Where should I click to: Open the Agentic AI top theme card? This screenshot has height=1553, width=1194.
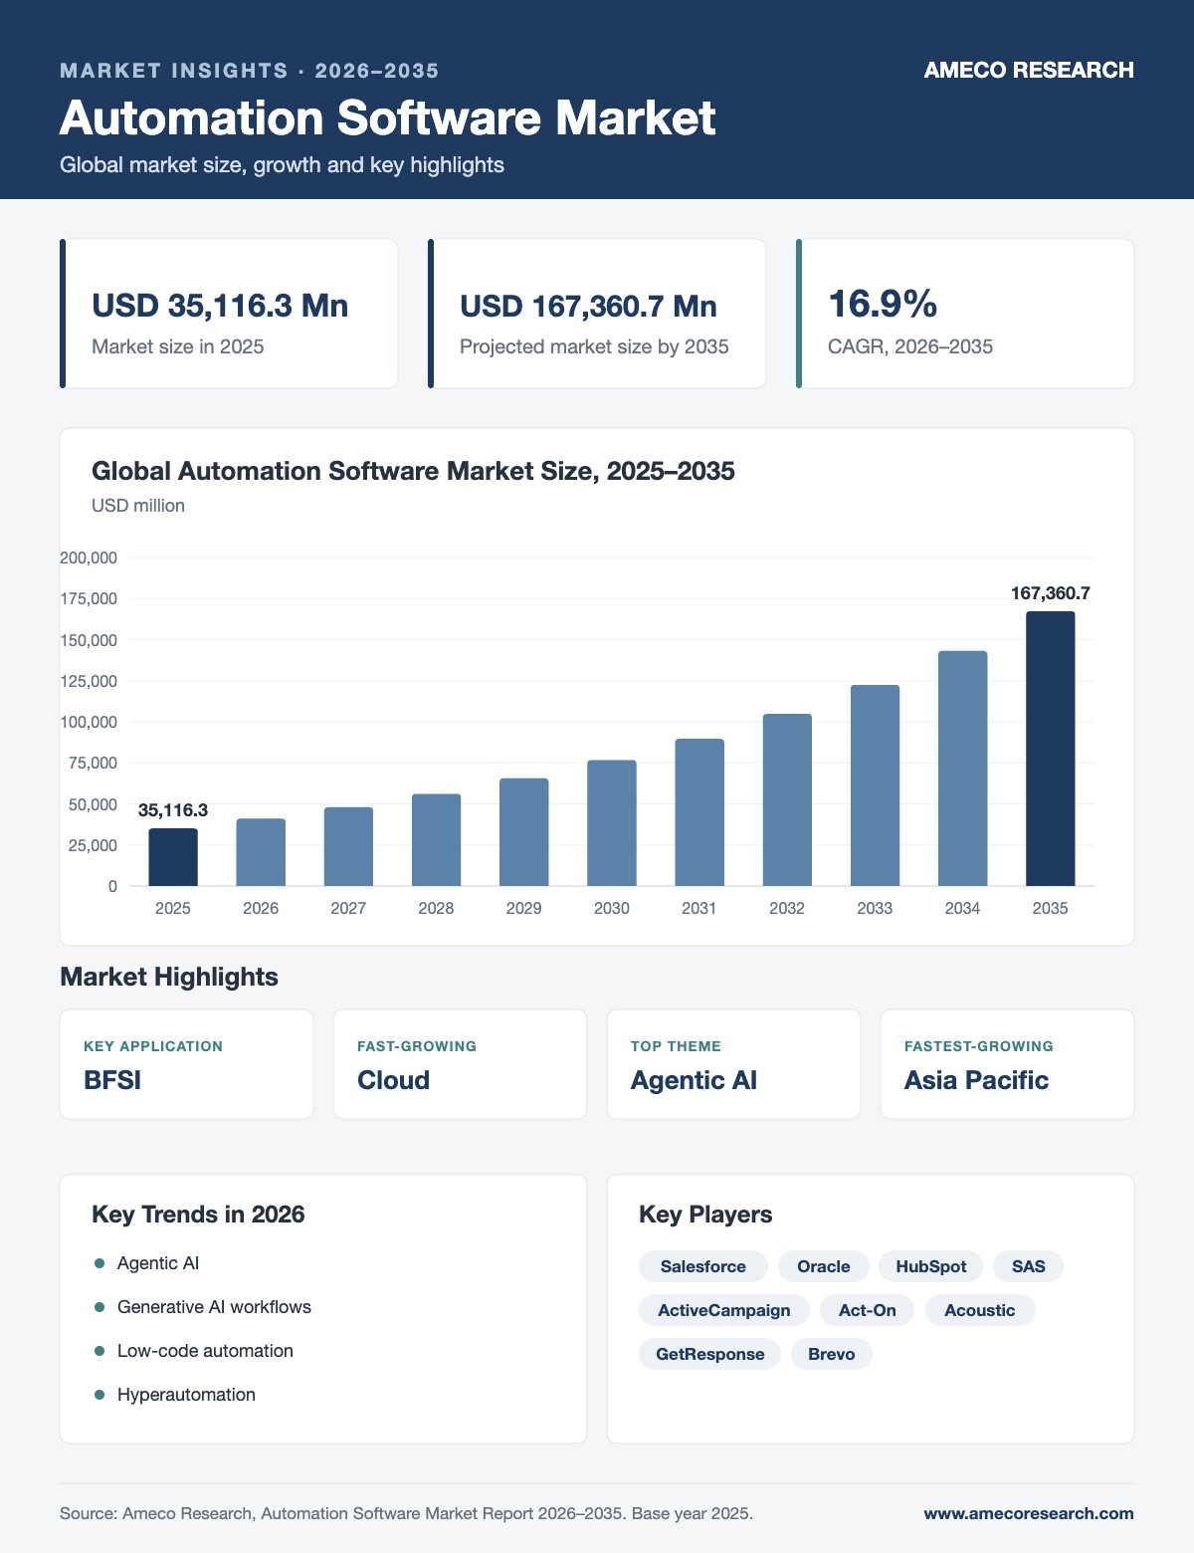pyautogui.click(x=733, y=1064)
